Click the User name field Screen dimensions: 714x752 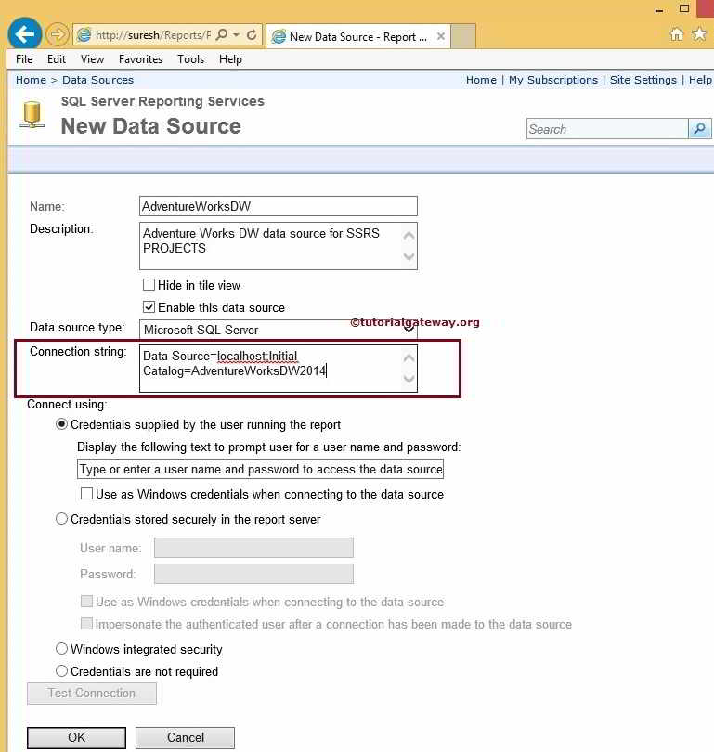point(253,548)
